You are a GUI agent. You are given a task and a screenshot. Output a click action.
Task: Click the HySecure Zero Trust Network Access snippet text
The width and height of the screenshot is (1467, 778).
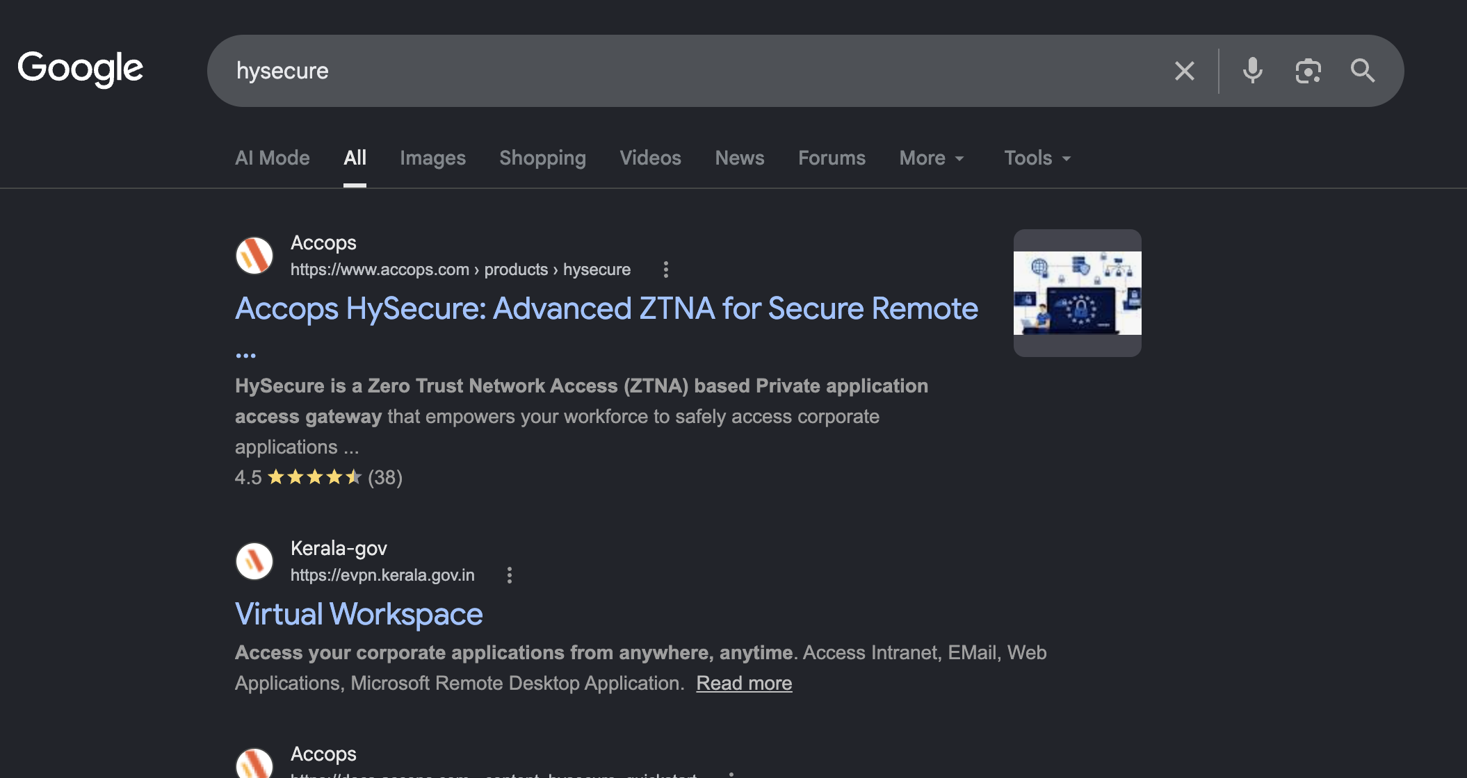(x=581, y=416)
